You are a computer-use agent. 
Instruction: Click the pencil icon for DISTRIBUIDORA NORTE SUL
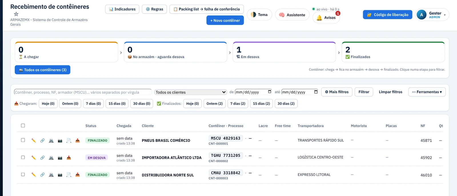(34, 175)
